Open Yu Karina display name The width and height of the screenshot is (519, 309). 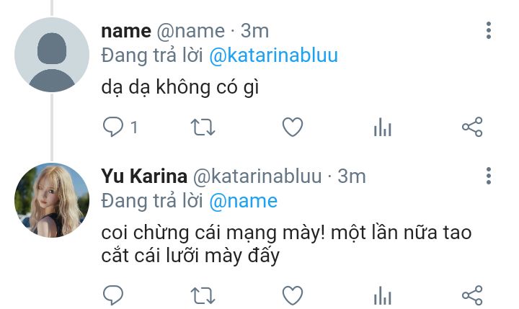point(144,176)
